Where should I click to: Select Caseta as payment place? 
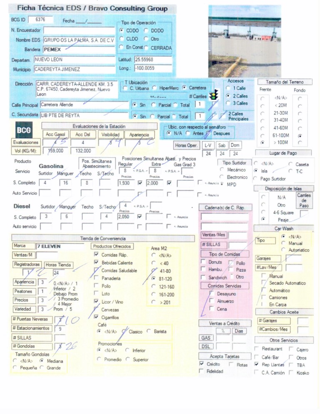click(x=290, y=164)
